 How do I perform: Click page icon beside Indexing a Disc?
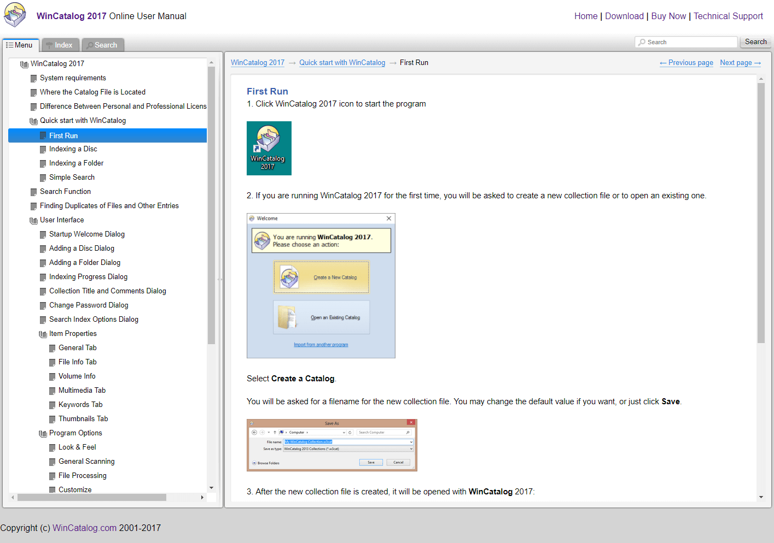coord(43,150)
